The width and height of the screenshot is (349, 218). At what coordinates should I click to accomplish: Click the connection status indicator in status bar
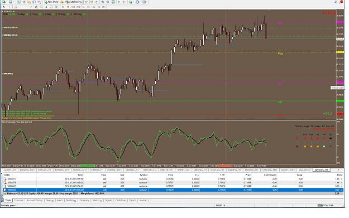[326, 205]
